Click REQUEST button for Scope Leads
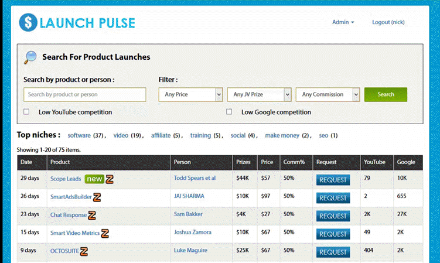The height and width of the screenshot is (263, 440). click(x=333, y=180)
